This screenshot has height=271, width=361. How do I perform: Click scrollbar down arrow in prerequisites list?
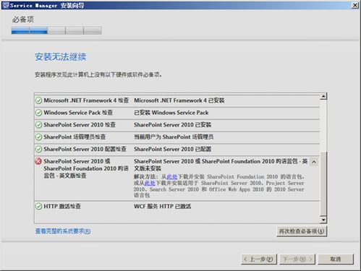323,220
